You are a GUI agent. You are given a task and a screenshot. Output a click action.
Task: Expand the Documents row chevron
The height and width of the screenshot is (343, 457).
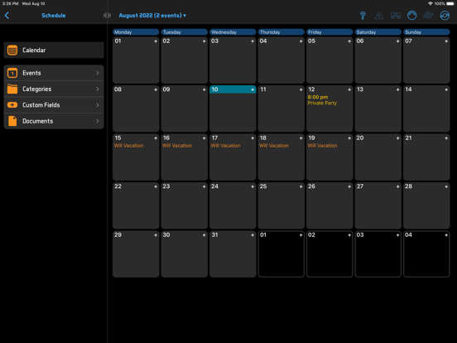click(98, 121)
